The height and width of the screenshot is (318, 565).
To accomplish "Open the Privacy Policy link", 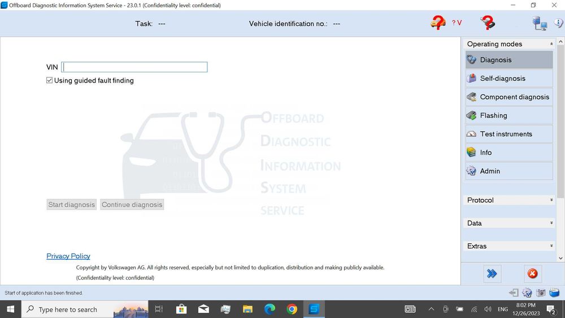I will pos(68,256).
